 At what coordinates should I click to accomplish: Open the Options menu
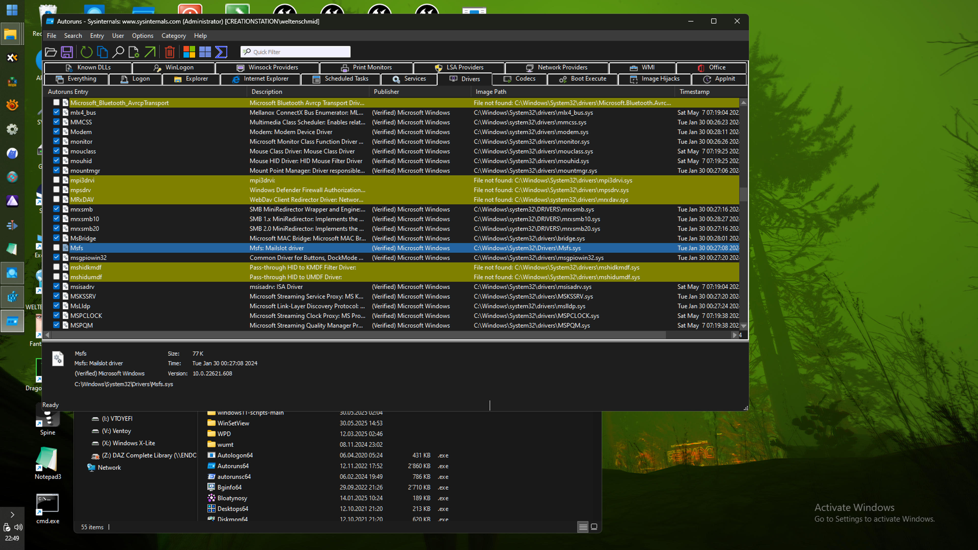[142, 36]
